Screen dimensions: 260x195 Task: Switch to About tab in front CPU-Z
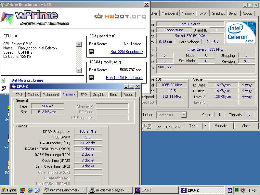pos(128,95)
